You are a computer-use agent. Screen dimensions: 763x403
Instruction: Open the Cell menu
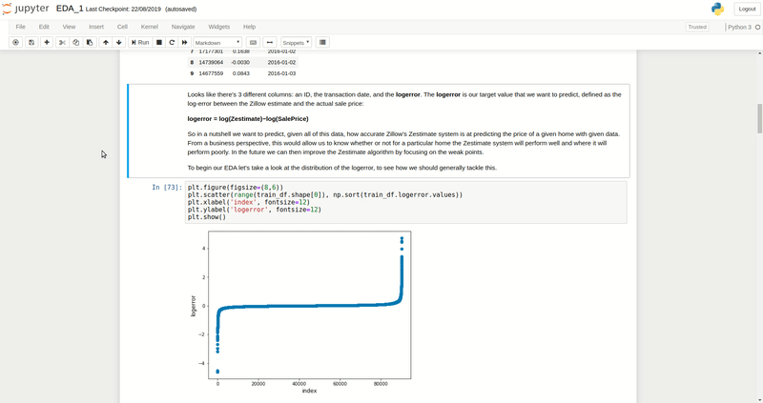click(122, 27)
